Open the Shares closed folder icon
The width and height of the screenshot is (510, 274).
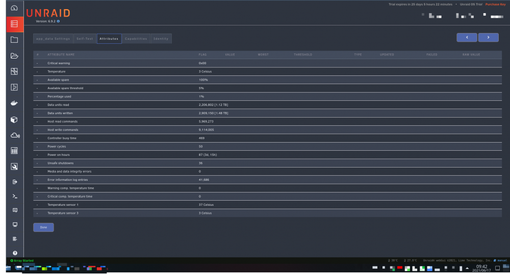pos(14,40)
